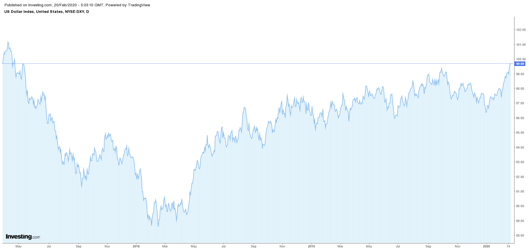The image size is (529, 250).
Task: Click the 101.00 price axis label
Action: tap(521, 45)
